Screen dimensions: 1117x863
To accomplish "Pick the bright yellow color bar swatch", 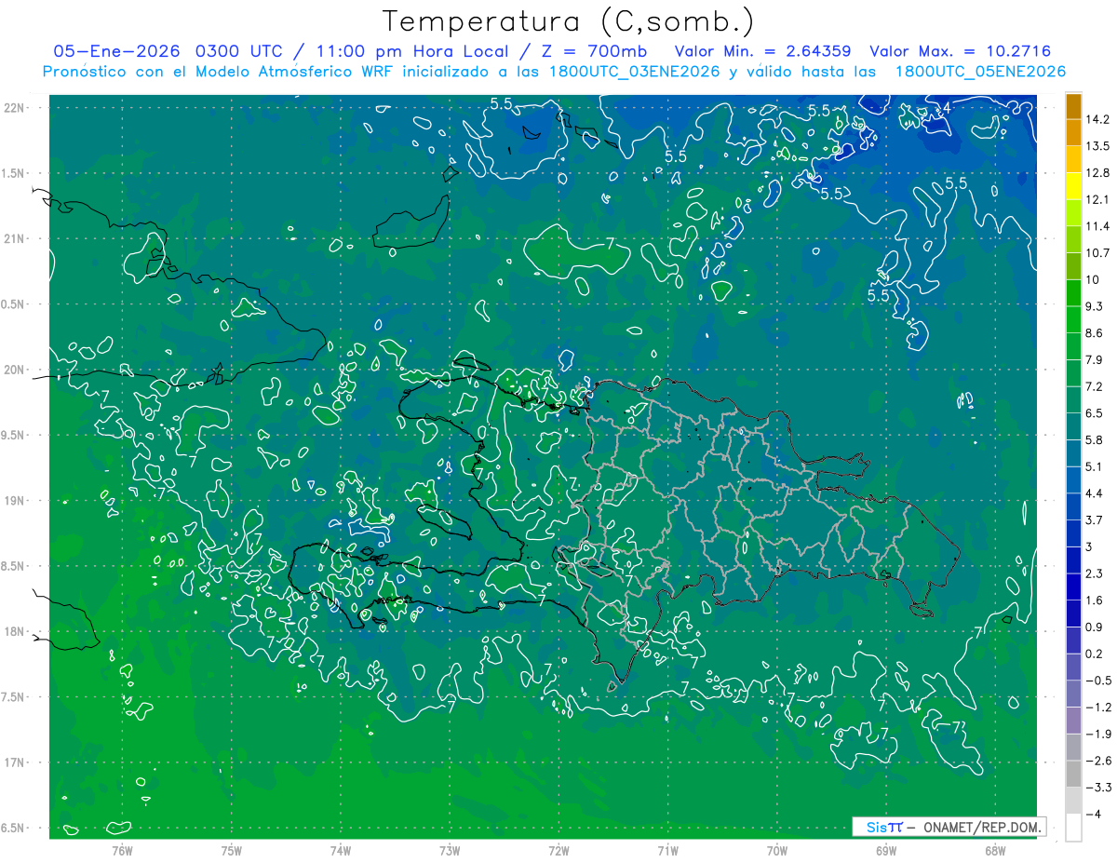I will [1073, 186].
